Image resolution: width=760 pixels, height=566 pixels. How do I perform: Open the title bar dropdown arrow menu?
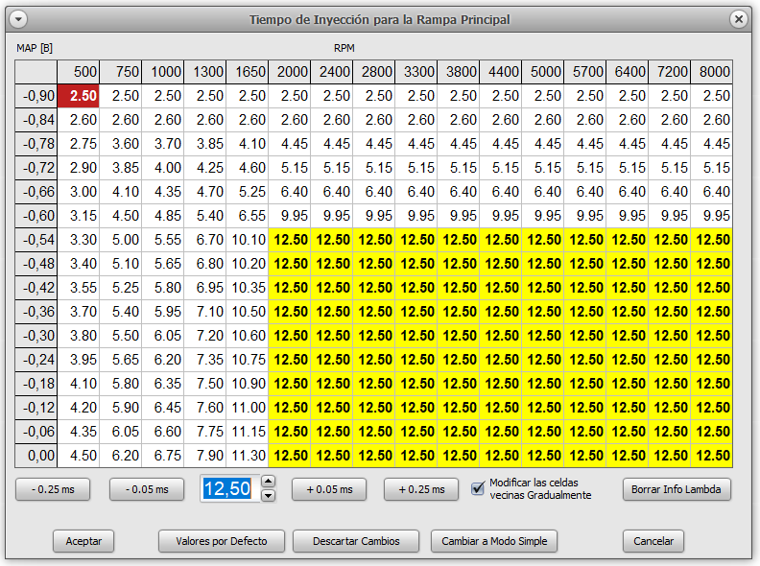pos(18,19)
